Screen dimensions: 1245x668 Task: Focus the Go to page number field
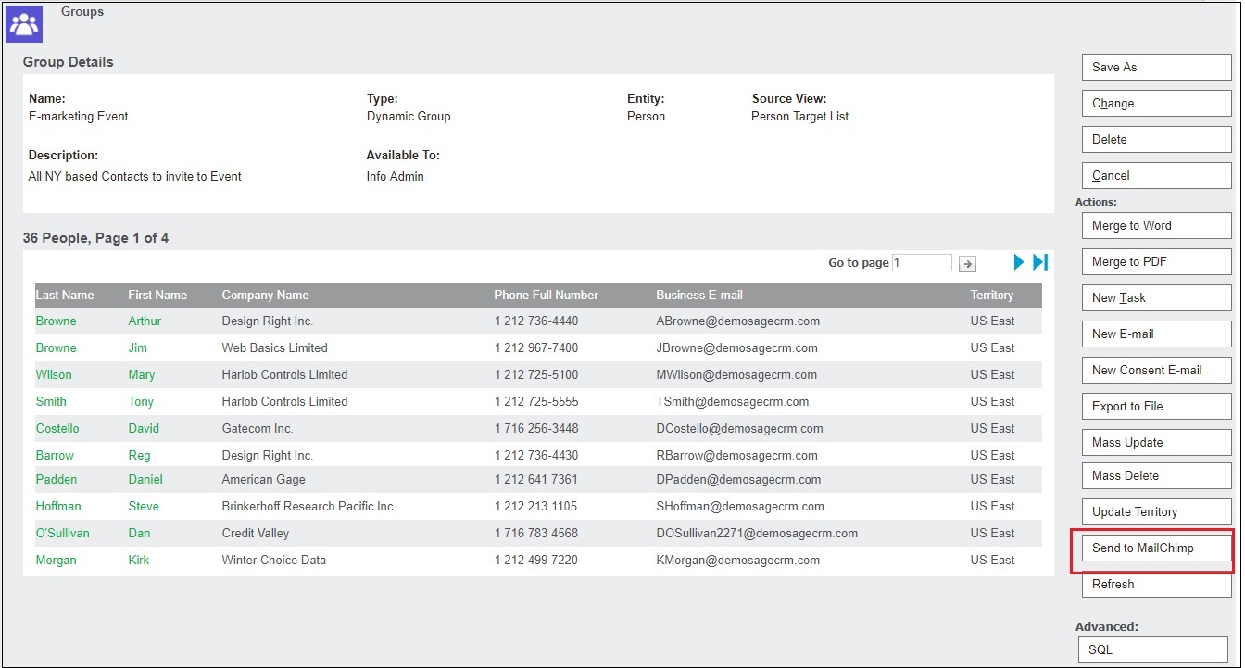pyautogui.click(x=922, y=263)
